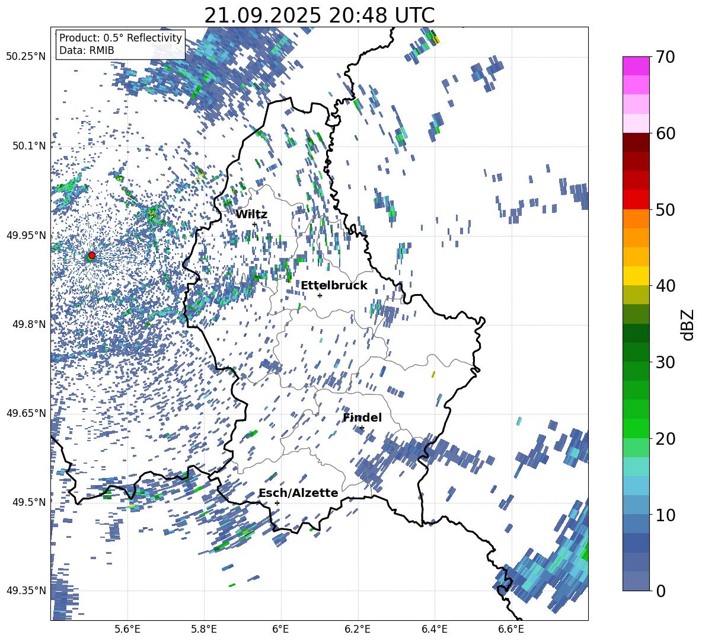The height and width of the screenshot is (641, 702).
Task: Click the colorbar tick label 60
Action: (665, 133)
